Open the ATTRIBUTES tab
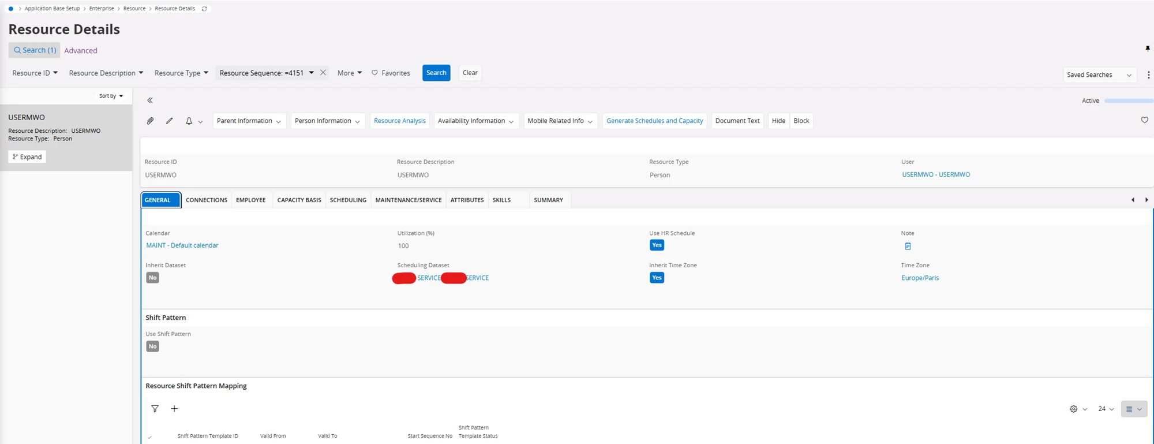 [x=467, y=200]
